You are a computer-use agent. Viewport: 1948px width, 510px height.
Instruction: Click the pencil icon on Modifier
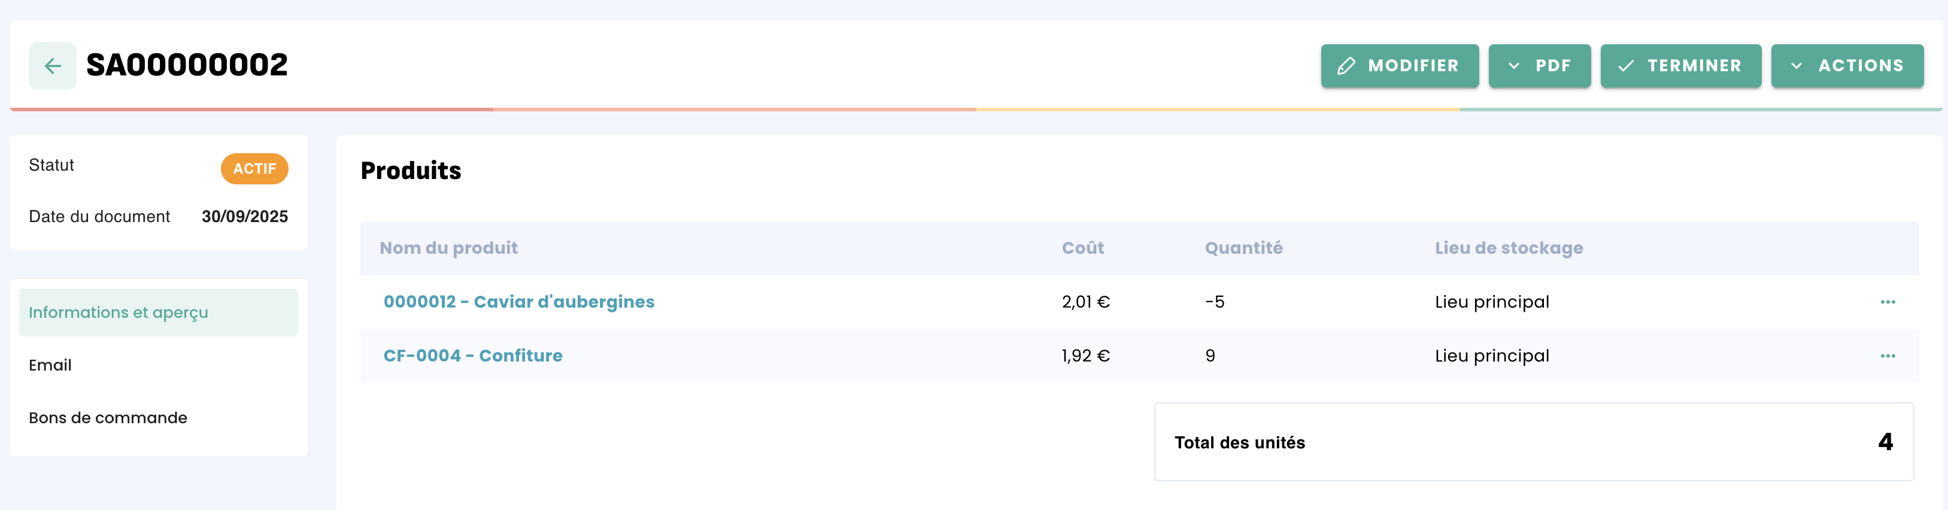pos(1346,66)
